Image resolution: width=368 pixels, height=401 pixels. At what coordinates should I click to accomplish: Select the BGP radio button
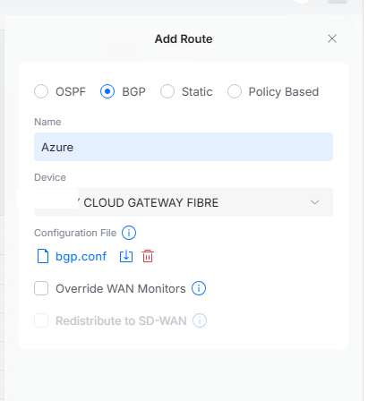pos(107,91)
